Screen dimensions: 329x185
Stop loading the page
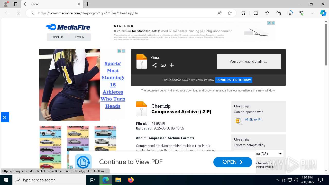click(19, 13)
